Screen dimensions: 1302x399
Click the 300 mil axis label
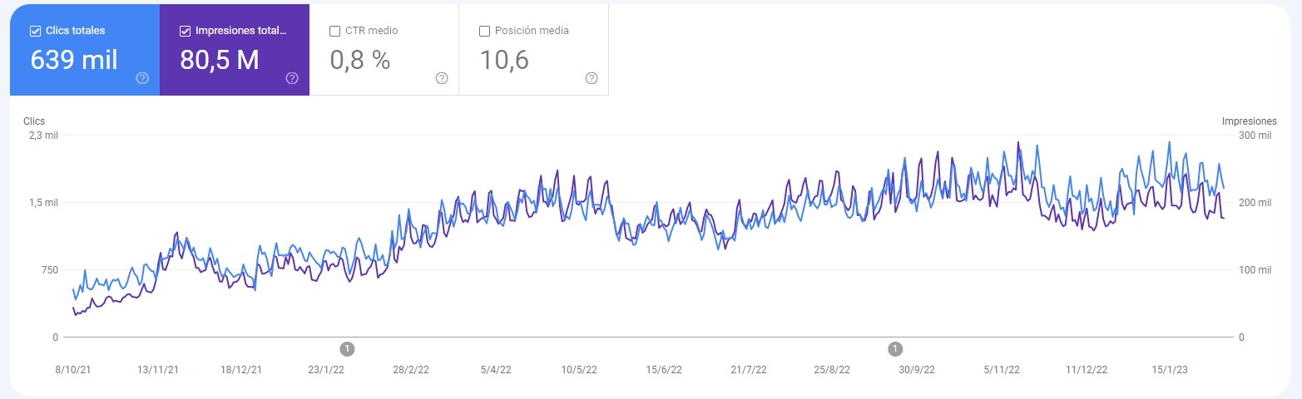(x=1253, y=135)
